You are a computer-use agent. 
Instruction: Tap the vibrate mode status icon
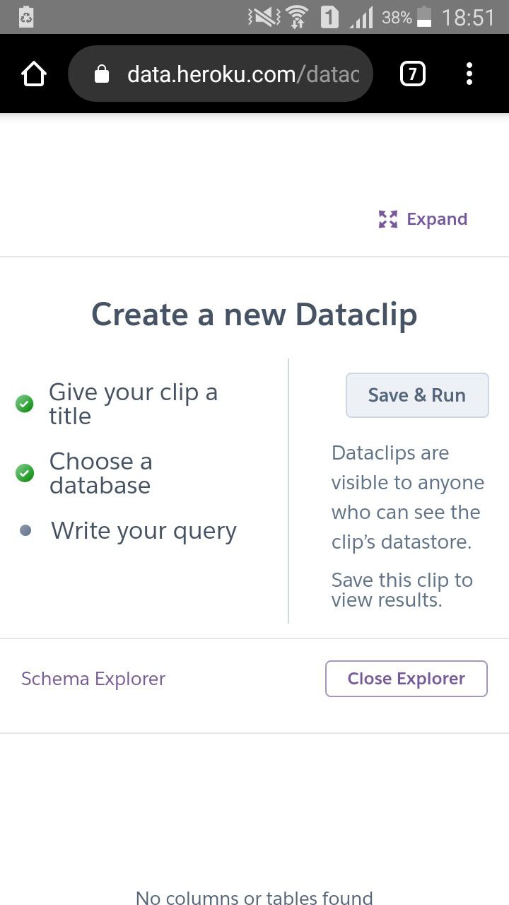pyautogui.click(x=264, y=17)
